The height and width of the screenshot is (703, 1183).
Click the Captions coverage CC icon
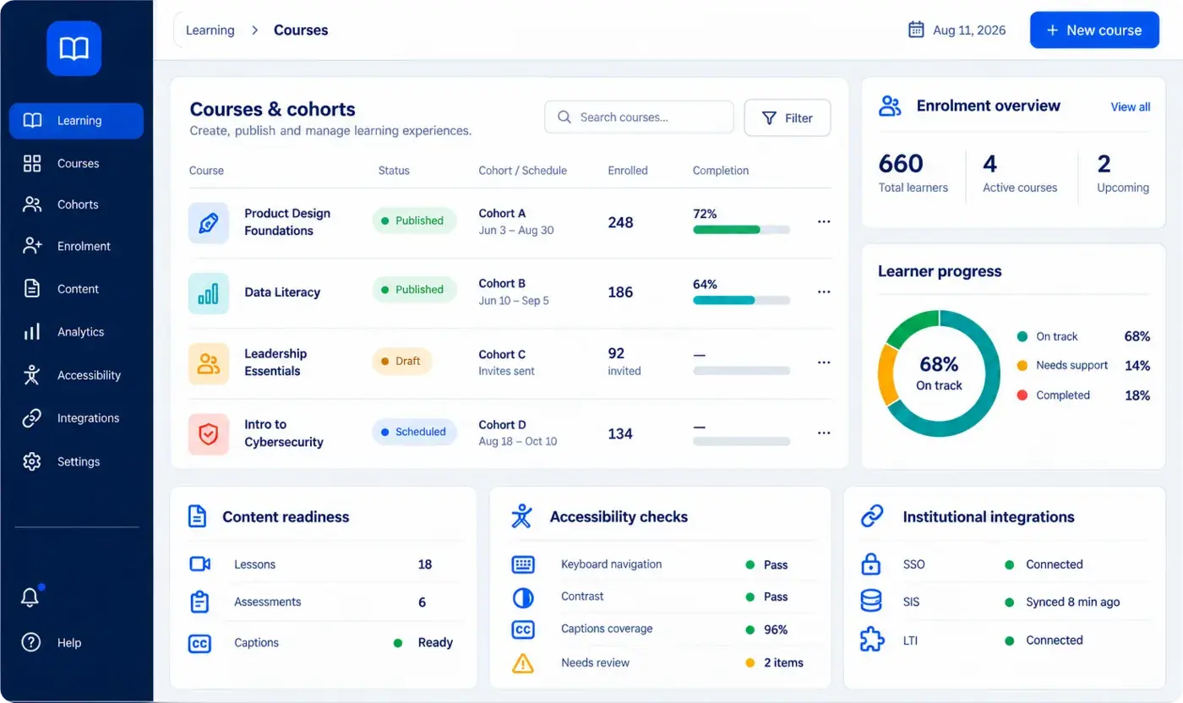coord(523,629)
